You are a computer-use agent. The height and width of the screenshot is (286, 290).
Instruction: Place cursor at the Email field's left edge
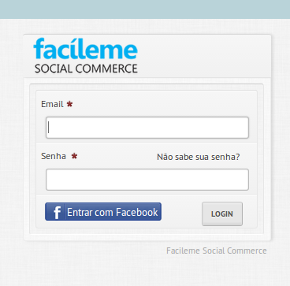click(49, 128)
